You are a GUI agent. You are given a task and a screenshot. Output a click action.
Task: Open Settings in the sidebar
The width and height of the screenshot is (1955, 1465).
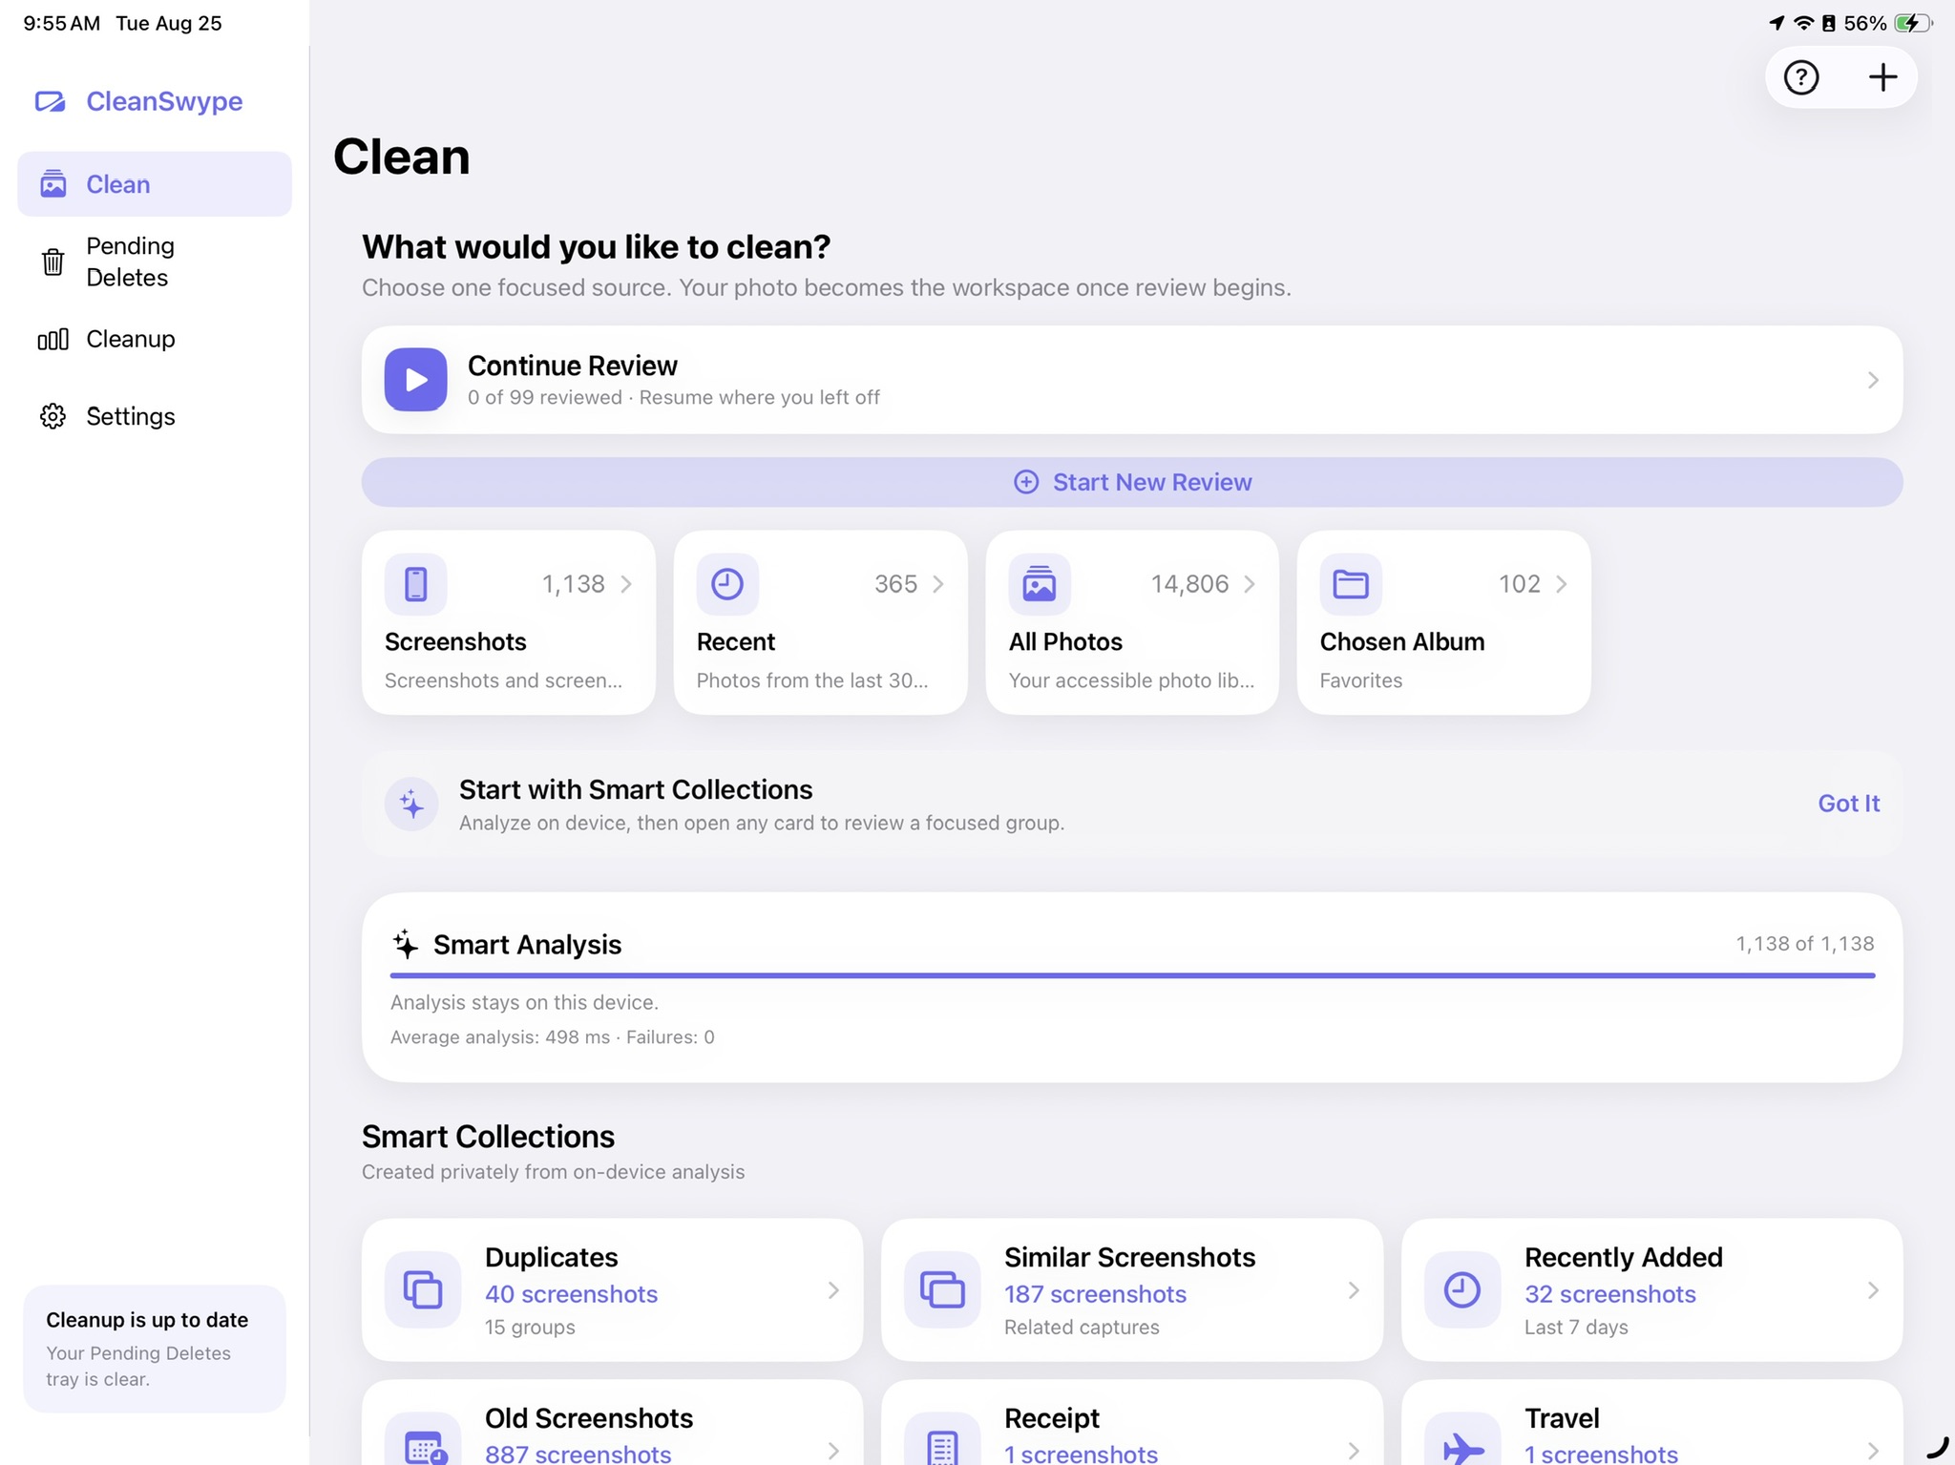tap(155, 416)
